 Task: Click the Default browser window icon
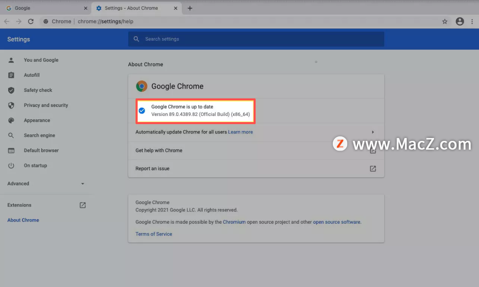(x=11, y=151)
